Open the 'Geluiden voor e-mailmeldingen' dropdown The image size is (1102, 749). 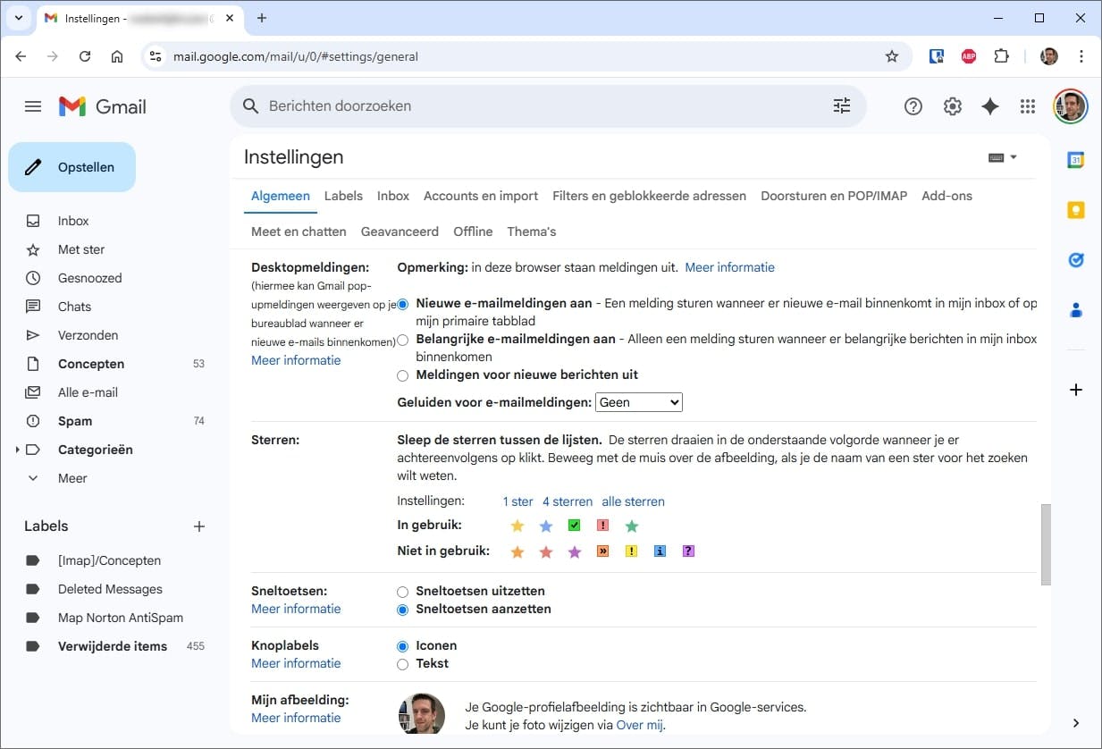[x=638, y=402]
